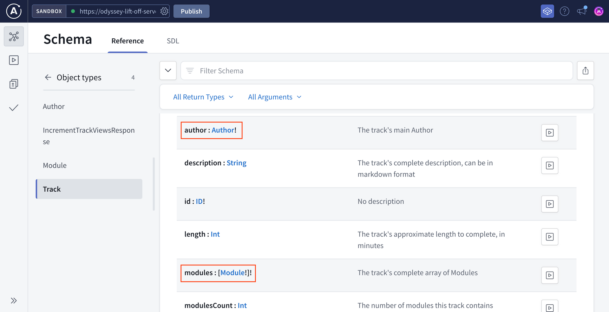Screen dimensions: 609x312
Task: Open the Checks checkmark icon in sidebar
Action: tap(14, 108)
